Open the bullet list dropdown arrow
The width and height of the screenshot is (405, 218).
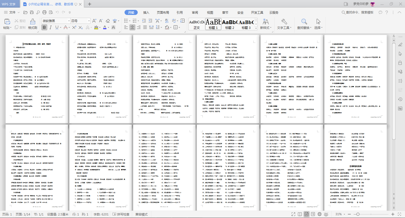130,21
